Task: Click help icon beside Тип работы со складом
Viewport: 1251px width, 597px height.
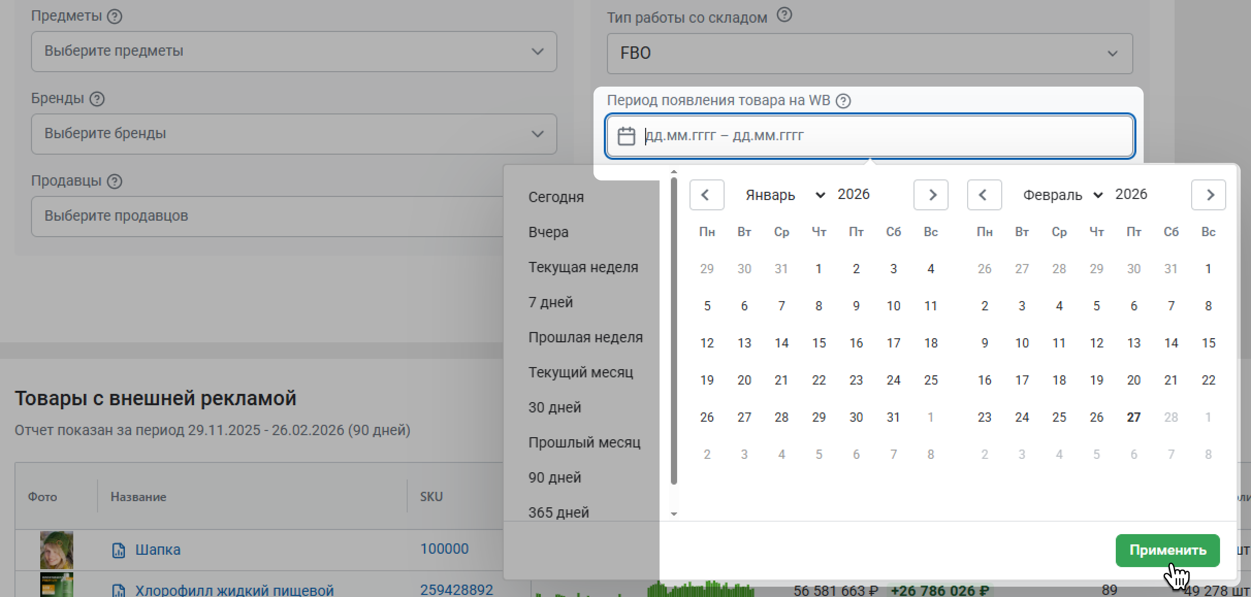Action: [784, 15]
